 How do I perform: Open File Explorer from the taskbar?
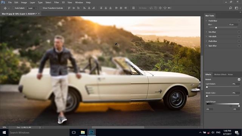point(83,133)
